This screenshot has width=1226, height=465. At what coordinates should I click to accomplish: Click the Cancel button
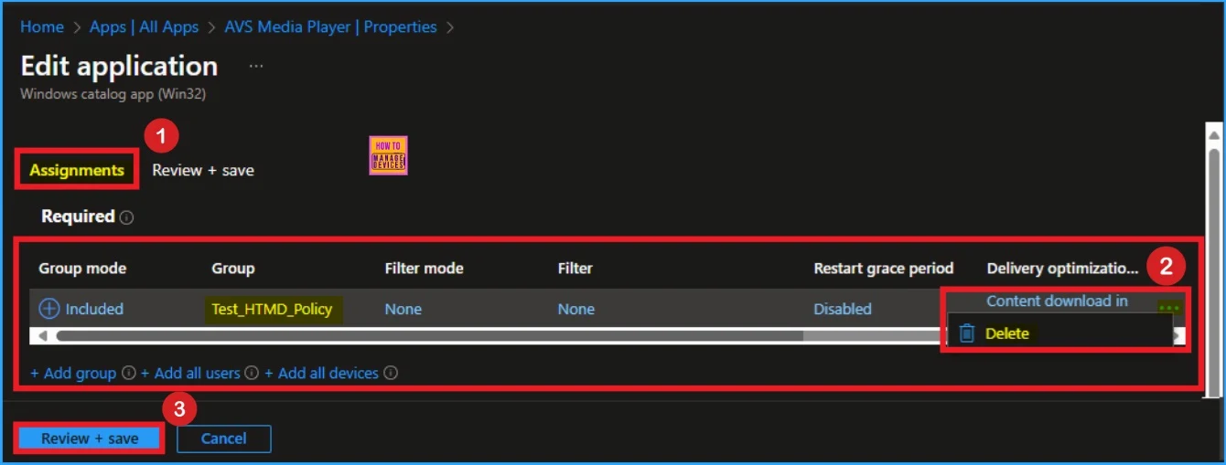tap(224, 439)
